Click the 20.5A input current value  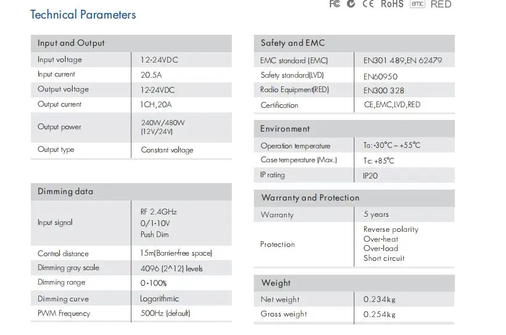point(151,75)
